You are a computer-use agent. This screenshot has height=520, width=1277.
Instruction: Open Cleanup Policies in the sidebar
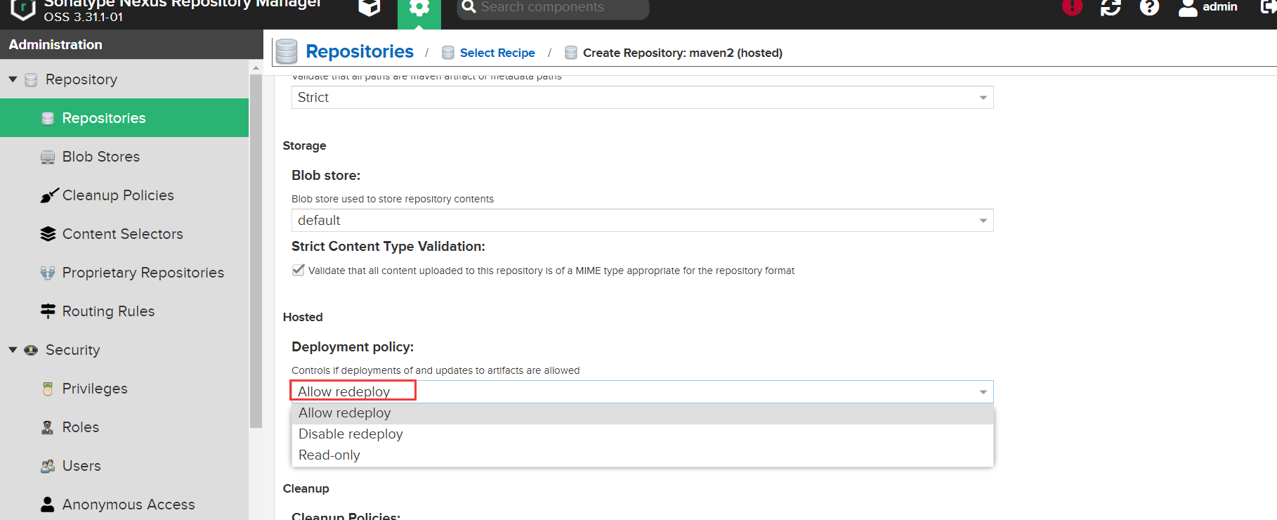click(x=124, y=195)
